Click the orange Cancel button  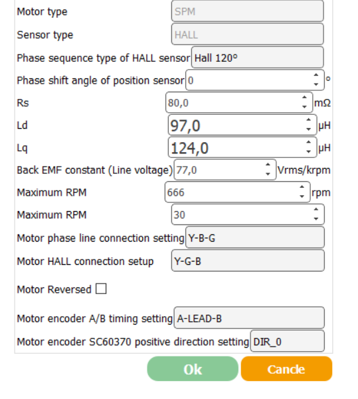(286, 368)
